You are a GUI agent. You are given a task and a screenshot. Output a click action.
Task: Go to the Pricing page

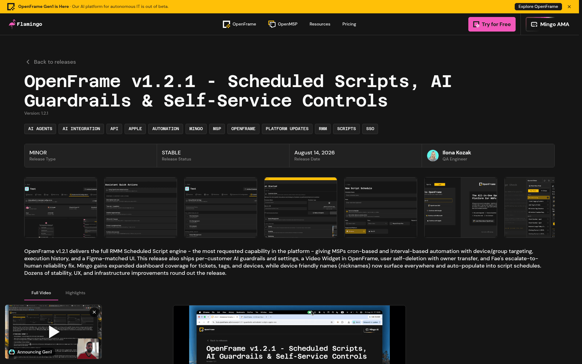349,24
